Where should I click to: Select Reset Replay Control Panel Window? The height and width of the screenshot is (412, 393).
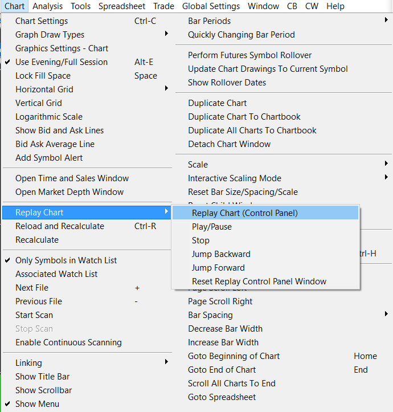[x=259, y=282]
